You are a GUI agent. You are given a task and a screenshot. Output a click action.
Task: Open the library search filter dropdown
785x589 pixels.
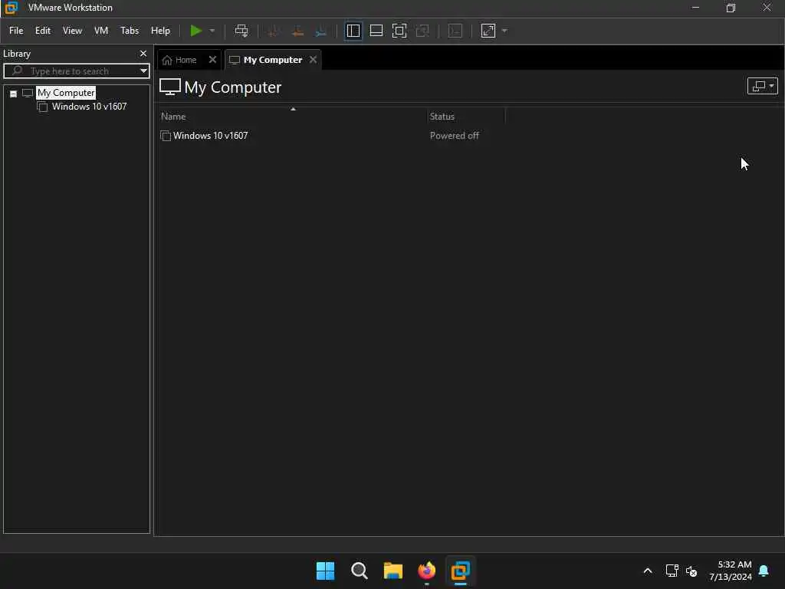click(143, 71)
